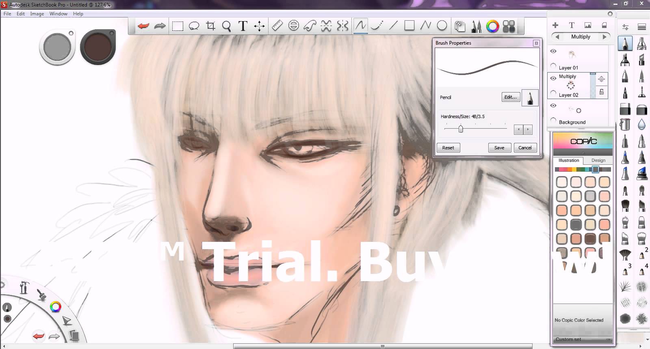Screen dimensions: 650x349
Task: Click Edit in Brush Properties
Action: click(x=511, y=97)
